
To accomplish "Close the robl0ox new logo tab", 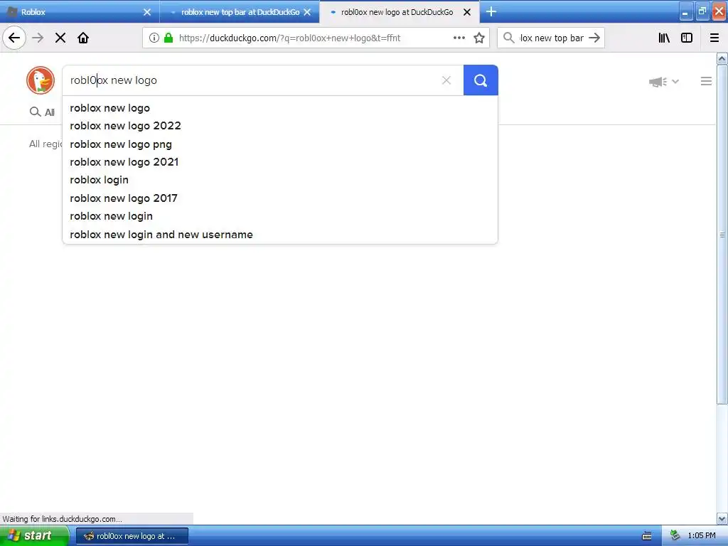I will 467,12.
